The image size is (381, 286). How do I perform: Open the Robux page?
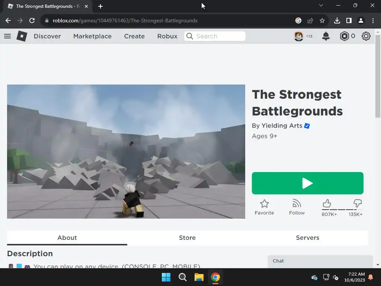[x=167, y=36]
